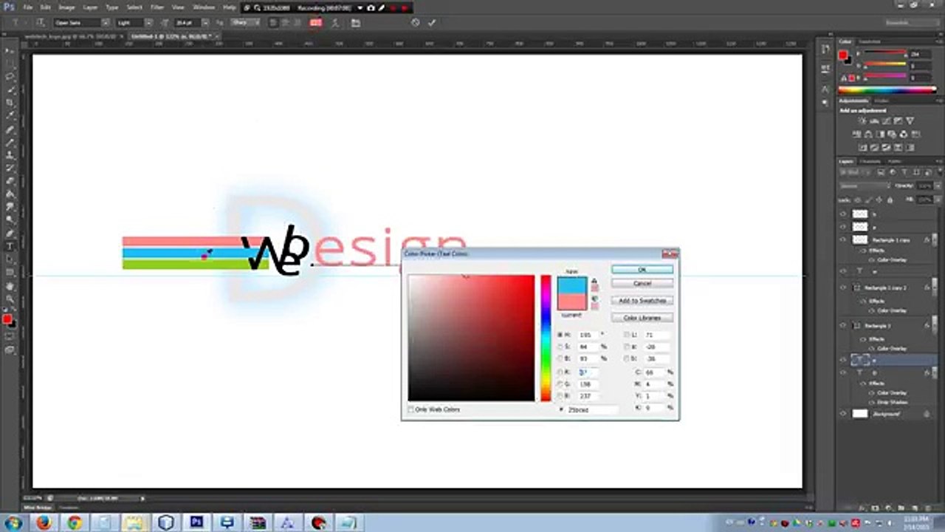Screen dimensions: 945x532
Task: Click Add to Swatches button
Action: coord(642,301)
